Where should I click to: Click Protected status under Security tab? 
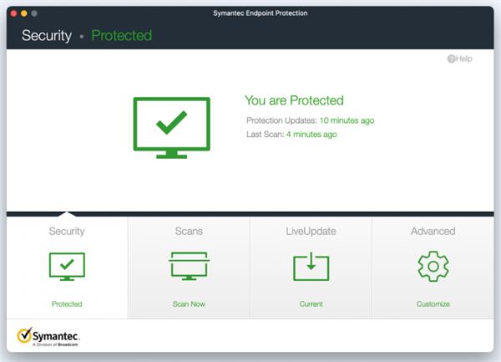(67, 303)
